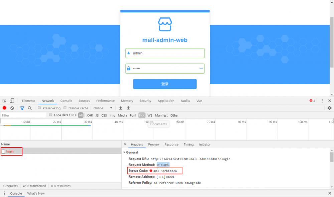Toggle the network filter funnel icon
Screen dimensions: 334x197
click(x=22, y=108)
